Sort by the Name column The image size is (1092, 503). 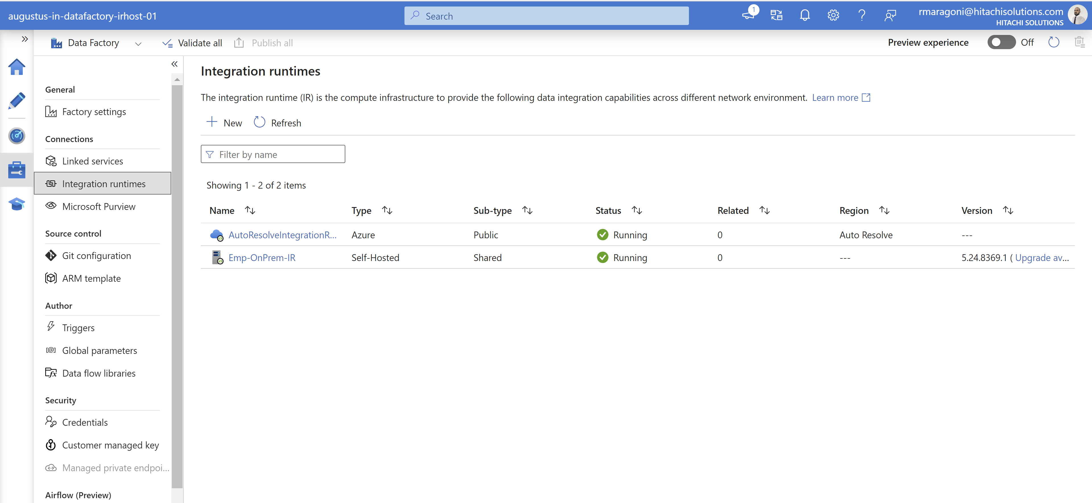pos(250,210)
